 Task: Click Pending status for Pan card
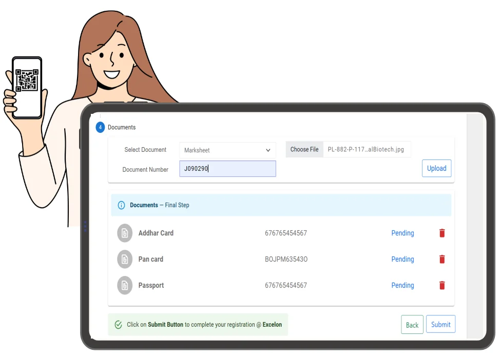[402, 260]
